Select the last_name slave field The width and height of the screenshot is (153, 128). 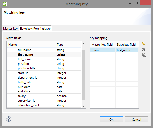click(25, 59)
